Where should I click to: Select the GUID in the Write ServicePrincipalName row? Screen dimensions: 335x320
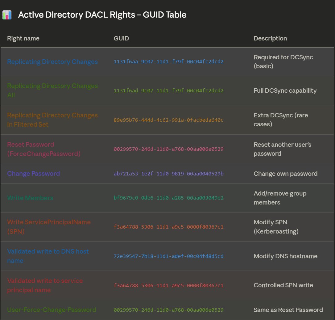click(168, 227)
